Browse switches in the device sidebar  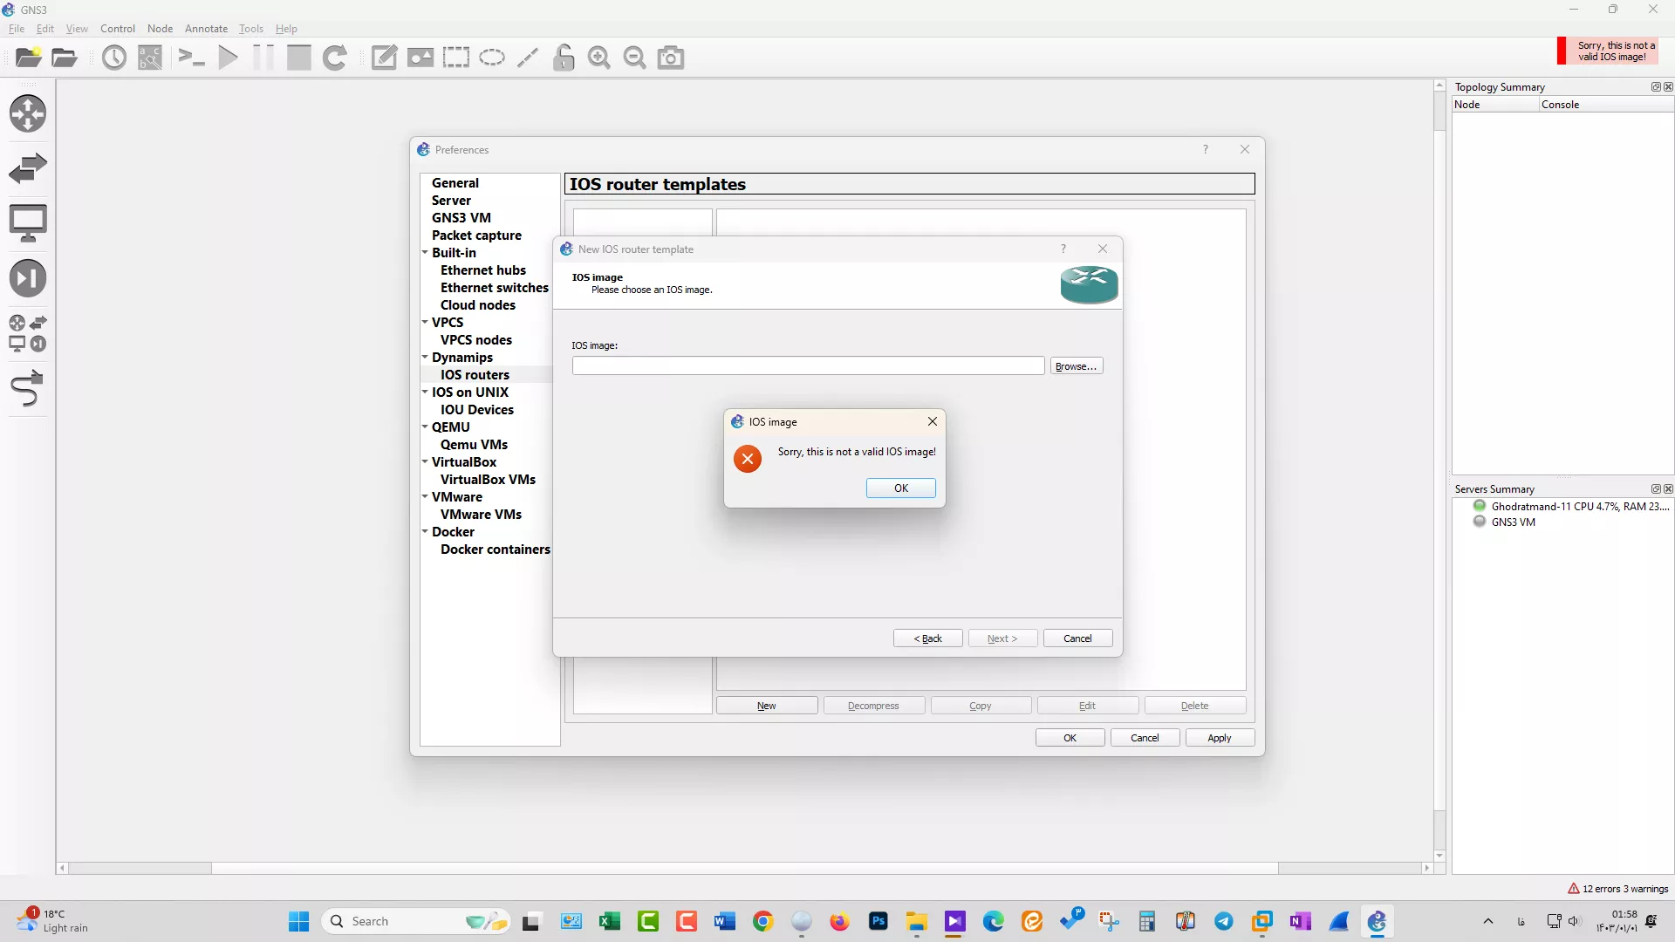(28, 167)
